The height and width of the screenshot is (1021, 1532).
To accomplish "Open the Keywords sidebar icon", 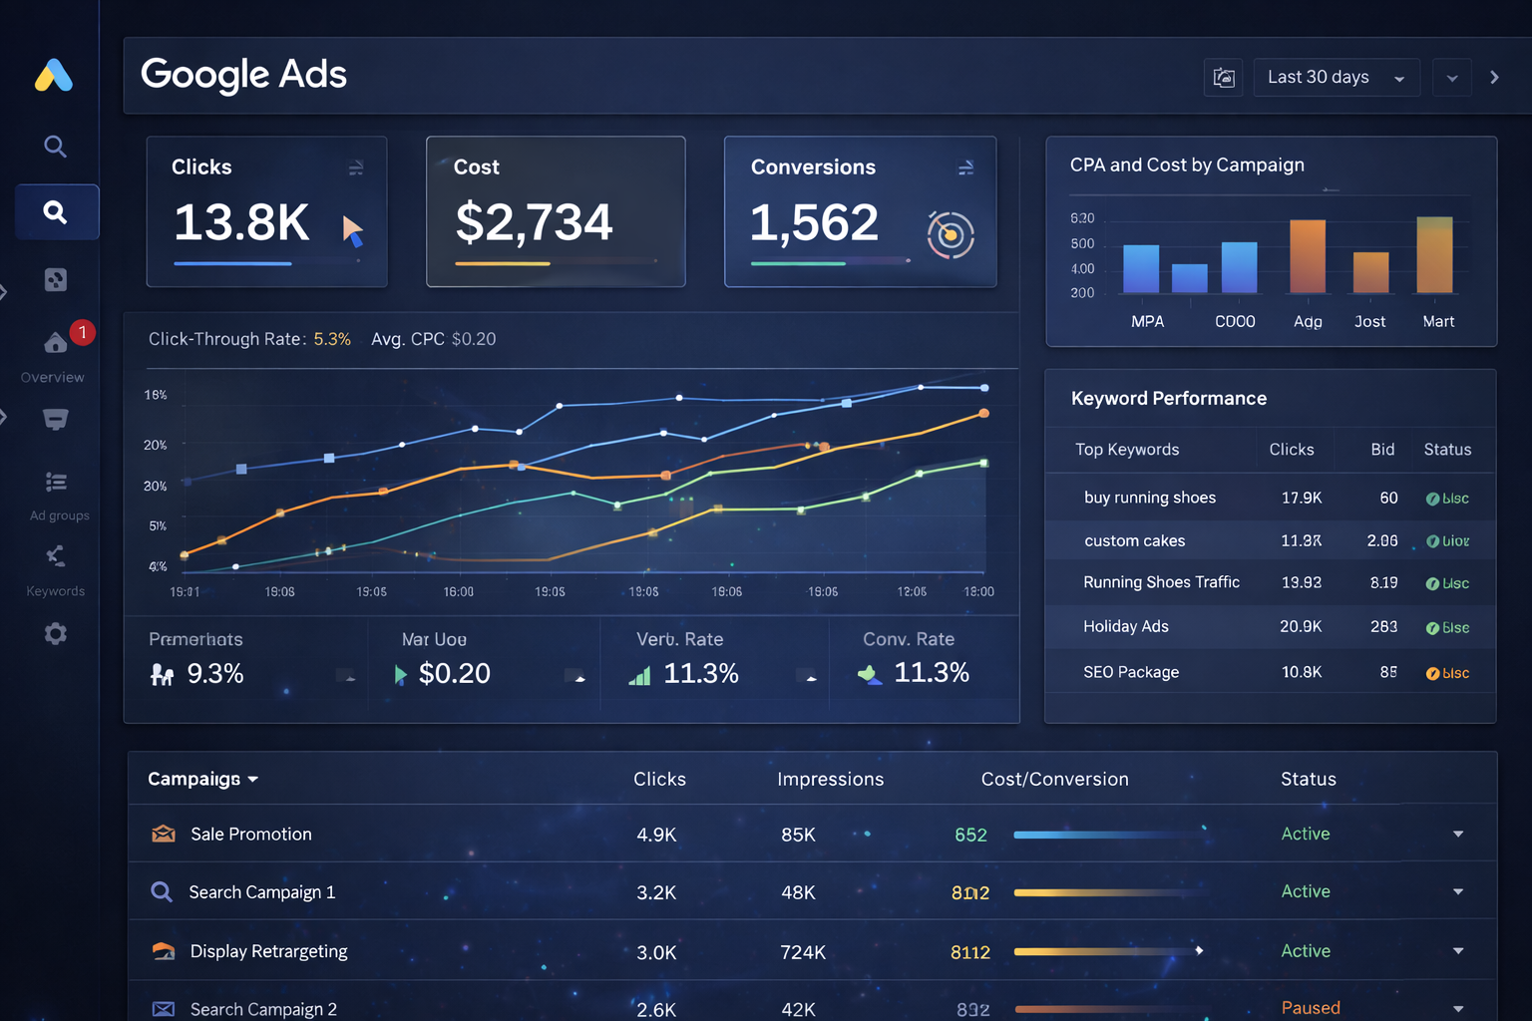I will (56, 556).
